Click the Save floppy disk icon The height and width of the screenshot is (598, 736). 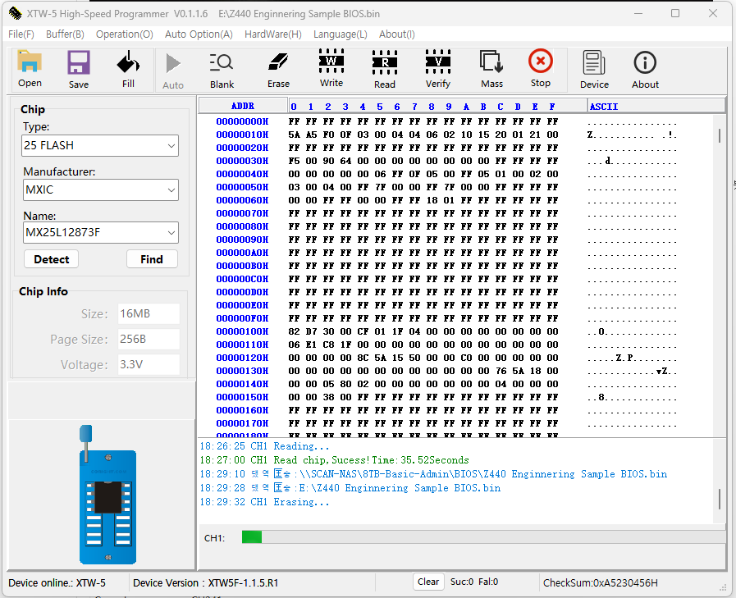pyautogui.click(x=79, y=70)
